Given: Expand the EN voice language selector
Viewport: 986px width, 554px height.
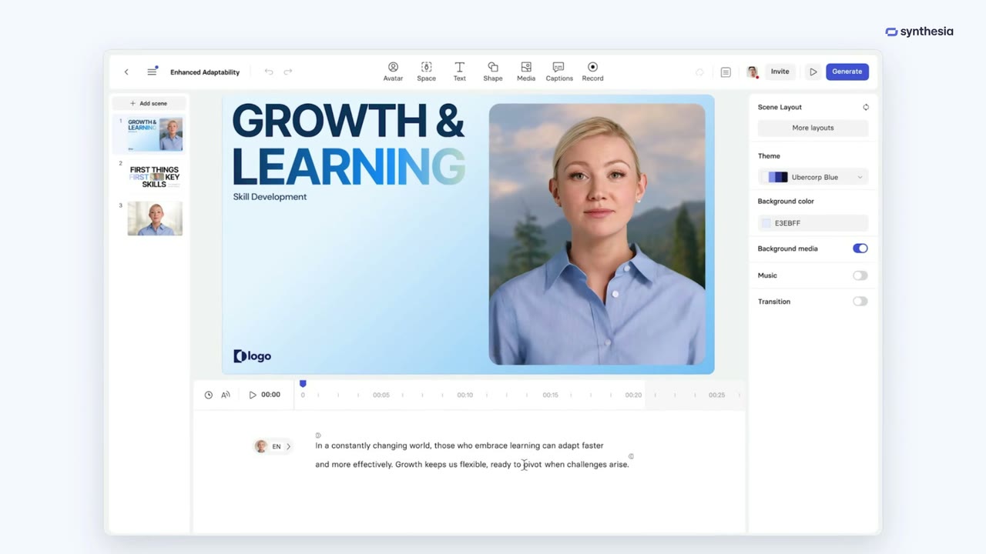Looking at the screenshot, I should click(273, 446).
